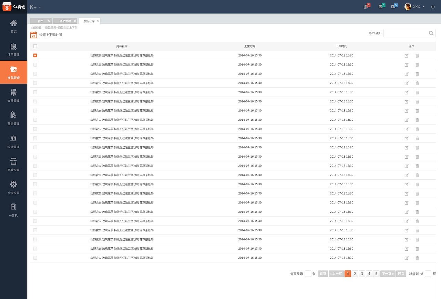Click the 跳转到 page number input
This screenshot has height=299, width=441.
tap(428, 274)
